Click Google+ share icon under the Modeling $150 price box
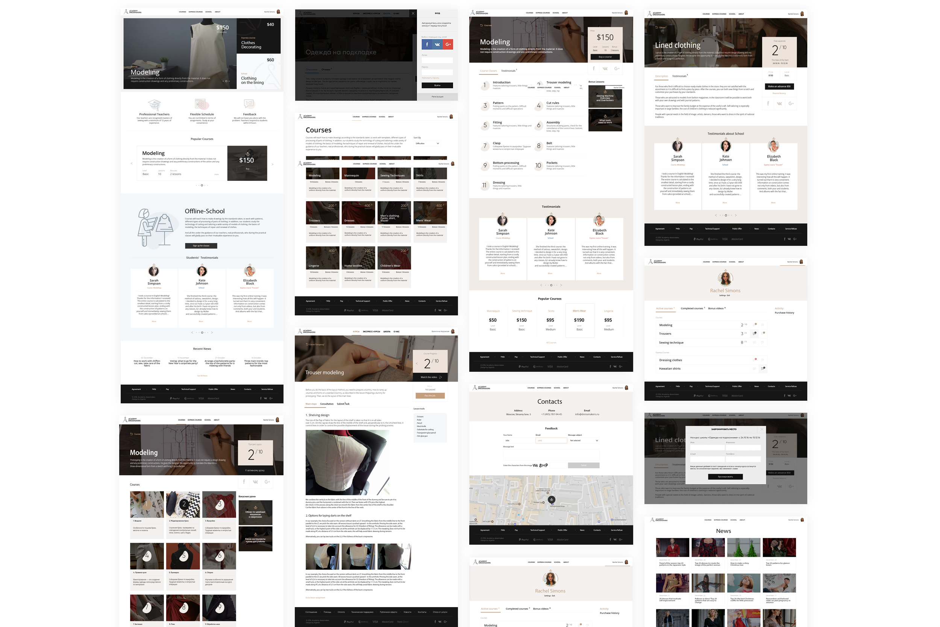 (617, 68)
